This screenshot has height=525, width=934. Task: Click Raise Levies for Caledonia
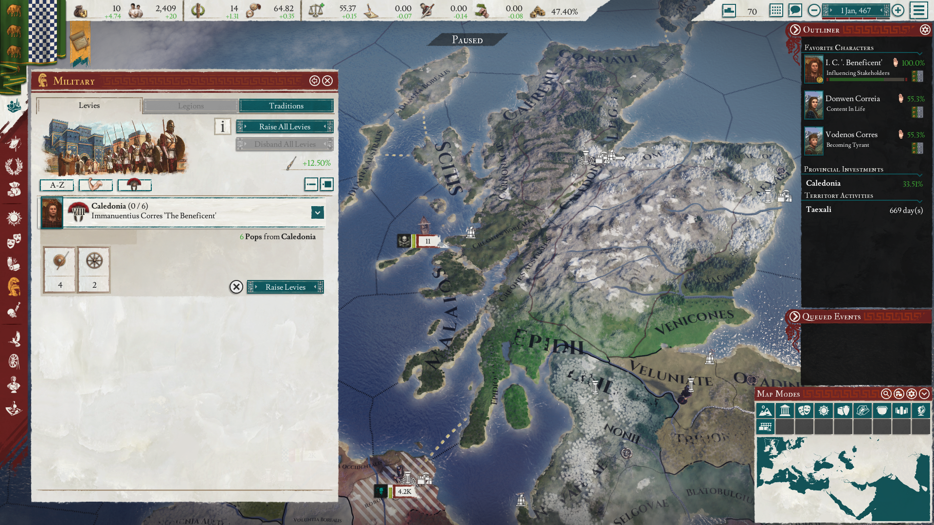click(x=285, y=287)
